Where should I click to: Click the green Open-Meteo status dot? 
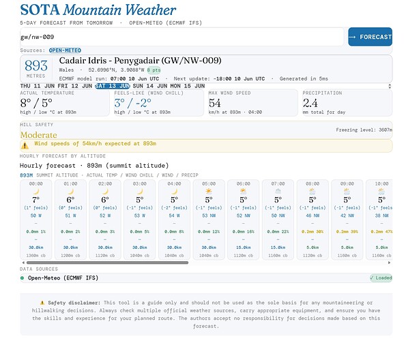coord(23,278)
